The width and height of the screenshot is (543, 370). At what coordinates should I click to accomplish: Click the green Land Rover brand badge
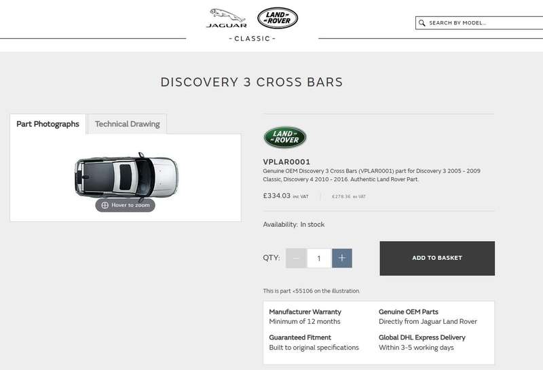pyautogui.click(x=285, y=137)
